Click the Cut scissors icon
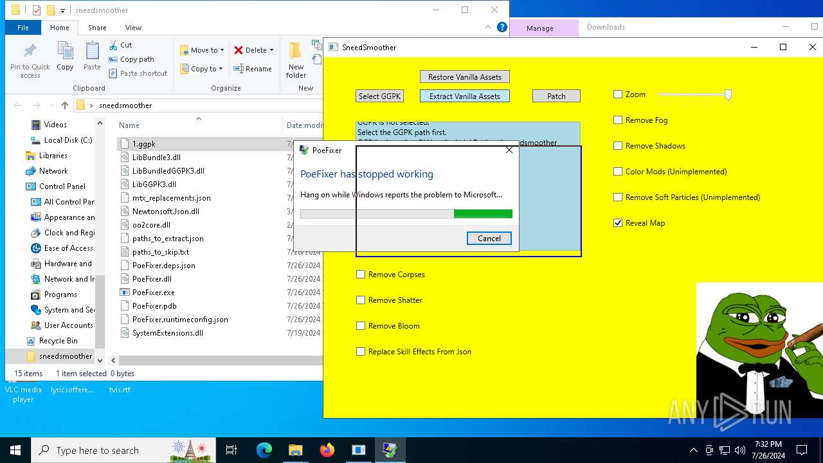 click(113, 45)
